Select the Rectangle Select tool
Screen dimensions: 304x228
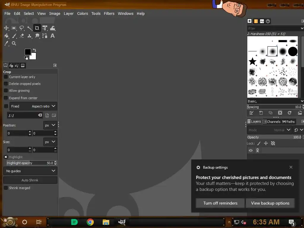click(14, 28)
